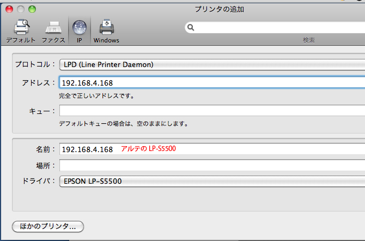Click the プリンタの追加 window title

point(220,9)
